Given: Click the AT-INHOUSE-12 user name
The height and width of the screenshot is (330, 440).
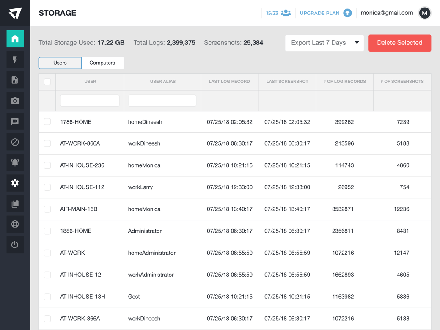Looking at the screenshot, I should [x=80, y=275].
